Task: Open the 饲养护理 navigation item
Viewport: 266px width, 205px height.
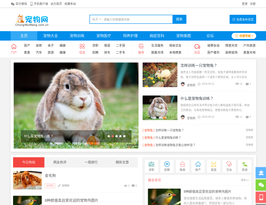Action: click(130, 36)
